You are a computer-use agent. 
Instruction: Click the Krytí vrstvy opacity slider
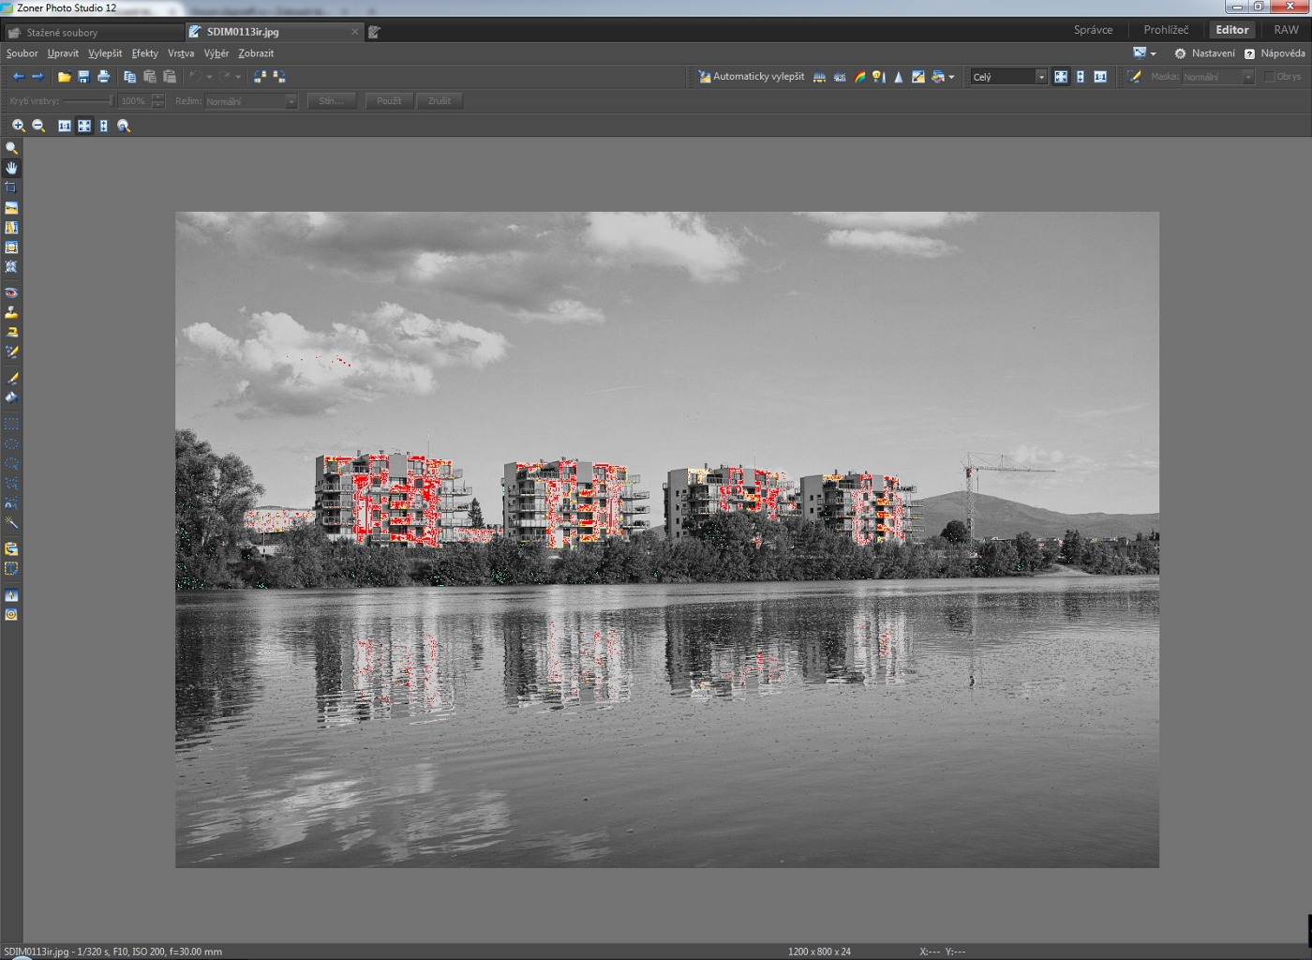tap(87, 101)
